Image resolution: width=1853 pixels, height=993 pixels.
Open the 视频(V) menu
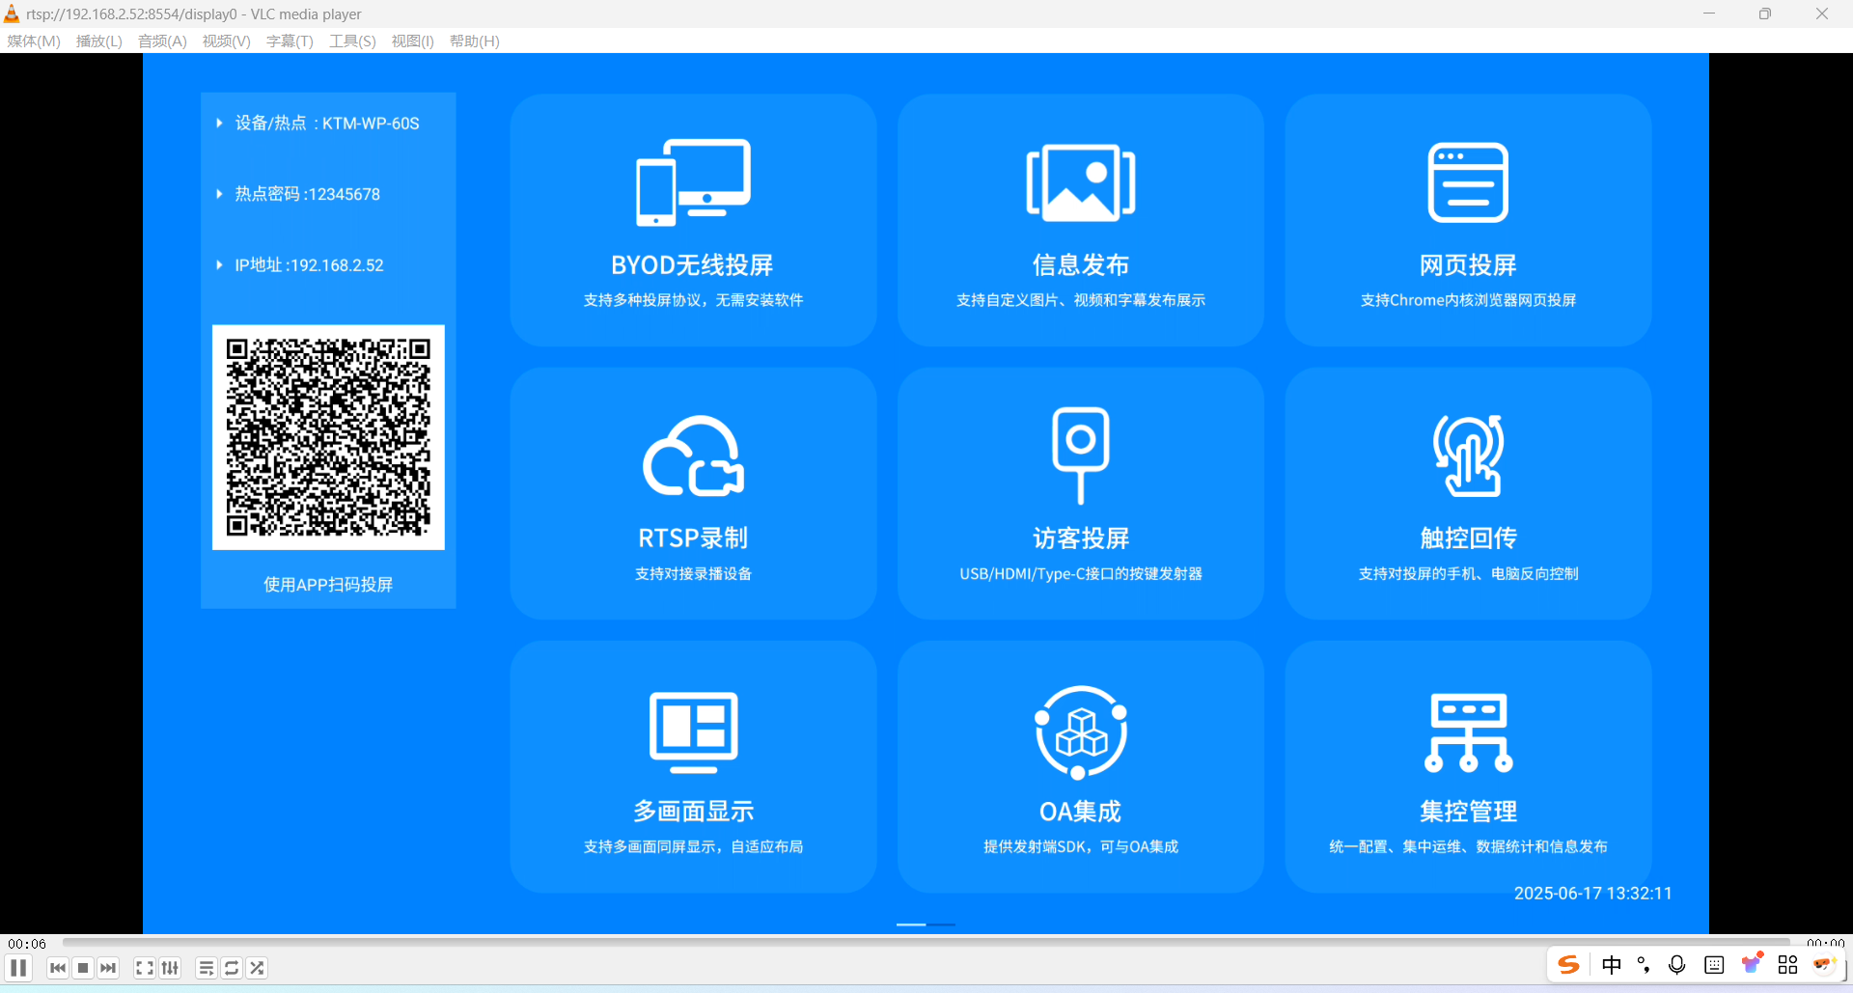click(226, 41)
